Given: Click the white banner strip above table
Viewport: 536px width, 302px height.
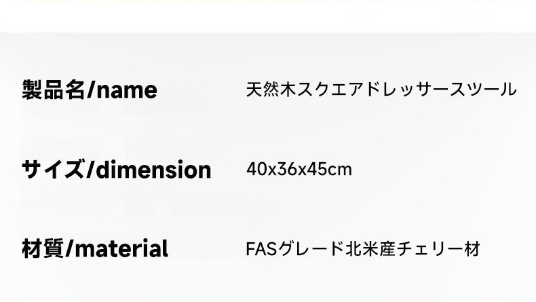Looking at the screenshot, I should [x=268, y=16].
